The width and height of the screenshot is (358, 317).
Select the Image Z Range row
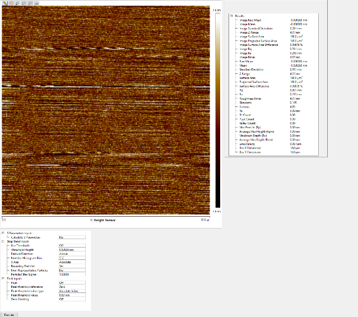click(x=273, y=32)
